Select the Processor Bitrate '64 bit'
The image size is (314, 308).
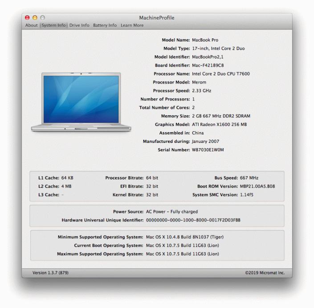(x=152, y=178)
